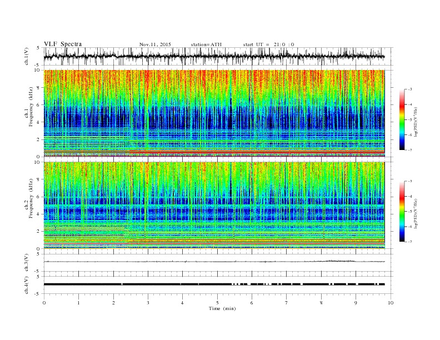Click the 'start UT = 21:0 :0' text
440x340 pixels.
point(268,44)
